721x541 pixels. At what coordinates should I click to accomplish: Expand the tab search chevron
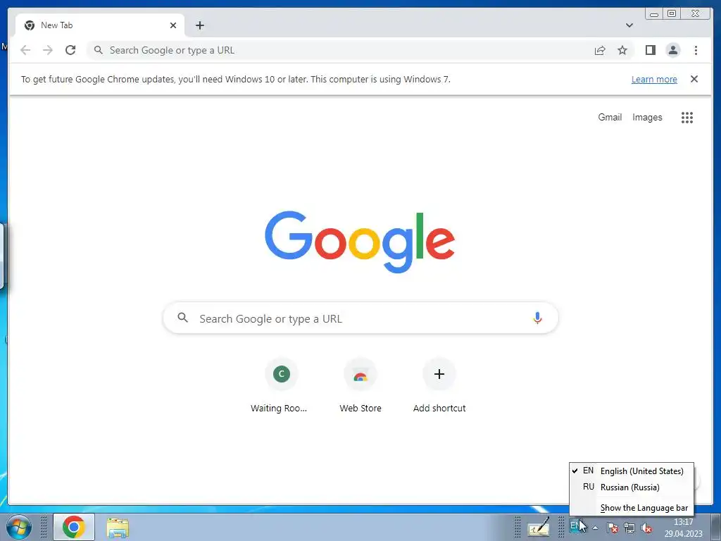point(629,25)
